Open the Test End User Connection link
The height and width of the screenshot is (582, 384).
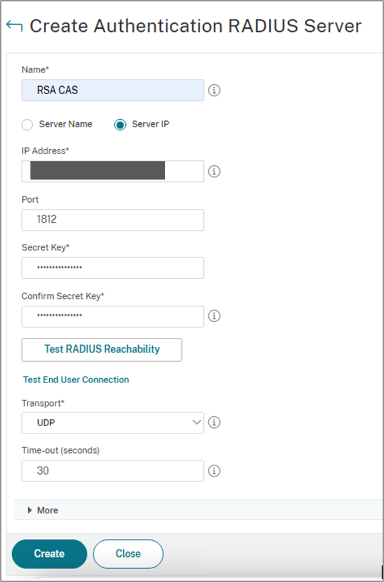76,380
